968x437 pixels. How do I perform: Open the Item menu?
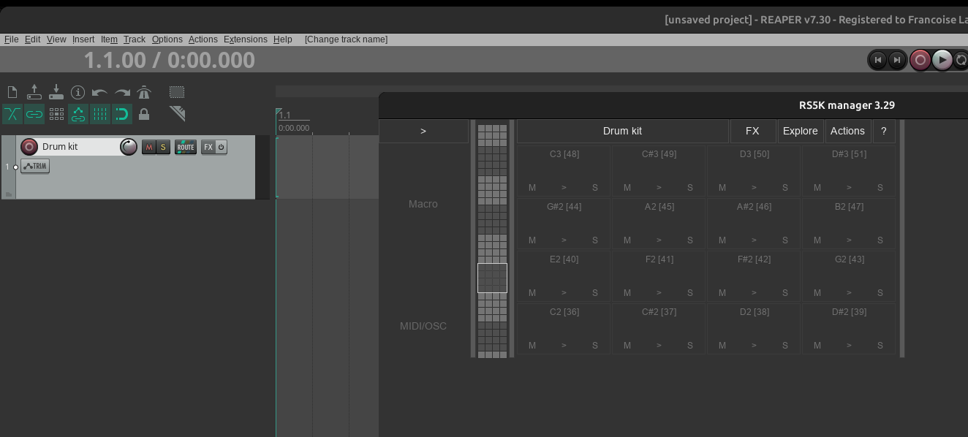[x=109, y=39]
